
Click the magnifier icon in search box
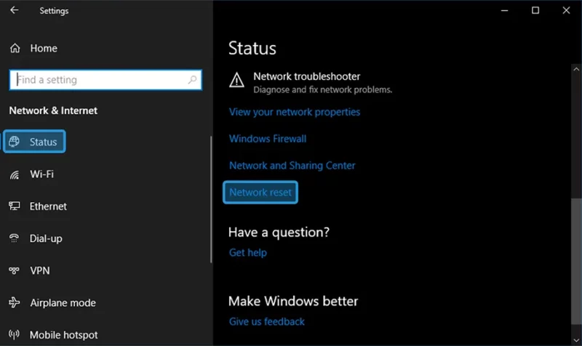[192, 79]
